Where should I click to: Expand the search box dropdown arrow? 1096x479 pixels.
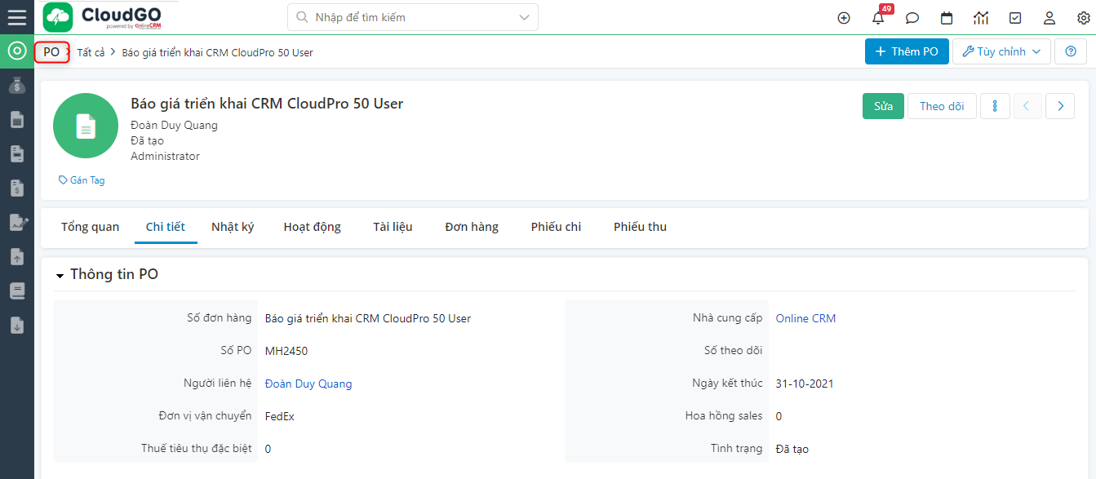point(524,17)
